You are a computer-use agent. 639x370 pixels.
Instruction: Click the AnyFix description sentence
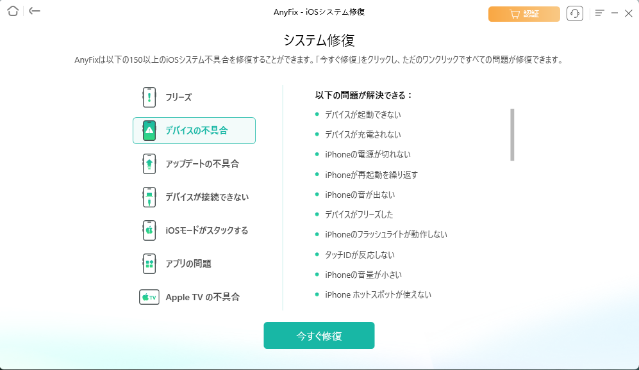point(319,60)
